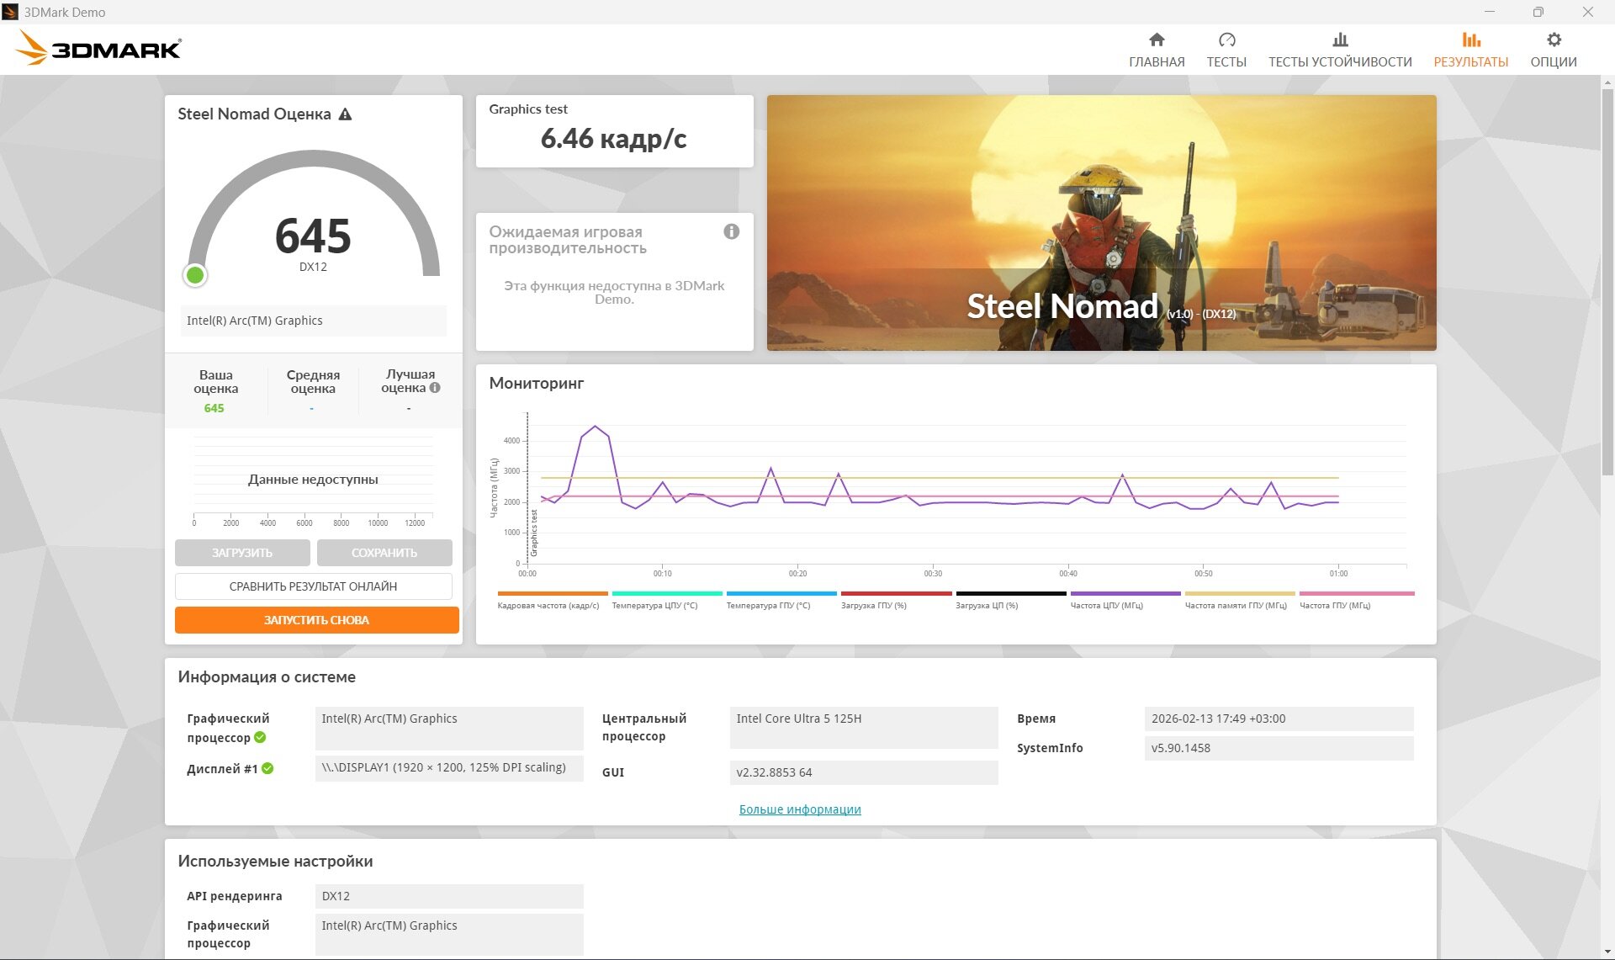The width and height of the screenshot is (1615, 960).
Task: Click green checkmark beside Дисплей #1
Action: 267,768
